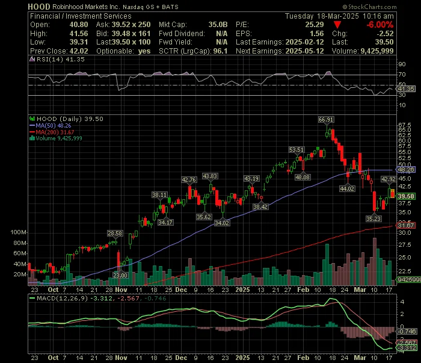Click the 38.11 price annotation
Image resolution: width=421 pixels, height=363 pixels.
(x=159, y=194)
